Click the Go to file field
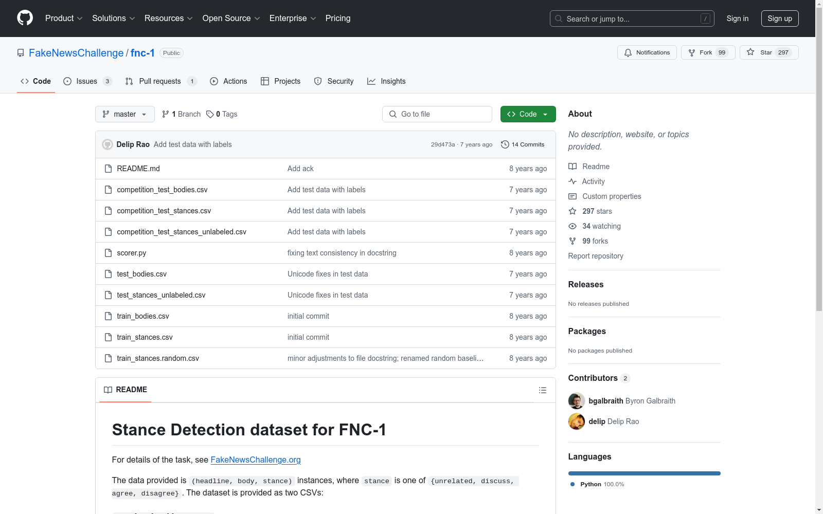 coord(437,114)
